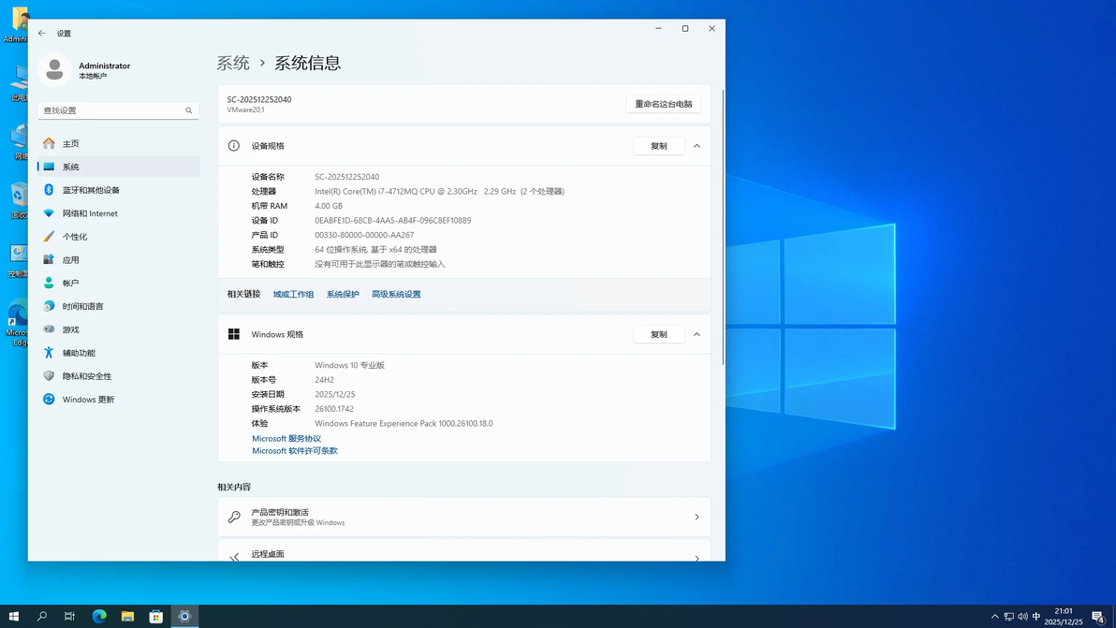Click the search magnifier in 查找设置 box
1116x628 pixels.
click(x=188, y=110)
